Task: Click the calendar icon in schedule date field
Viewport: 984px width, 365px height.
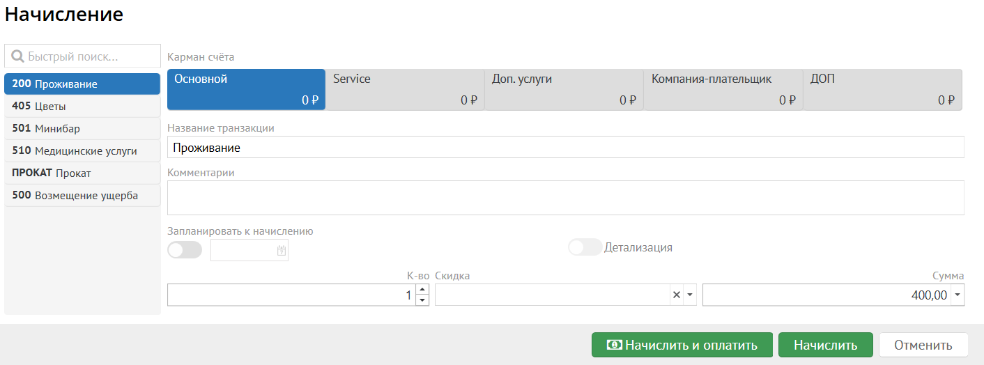Action: [x=282, y=251]
